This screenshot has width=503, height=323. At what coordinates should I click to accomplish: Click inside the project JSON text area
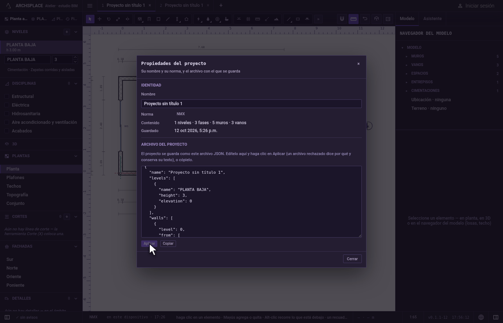(251, 202)
